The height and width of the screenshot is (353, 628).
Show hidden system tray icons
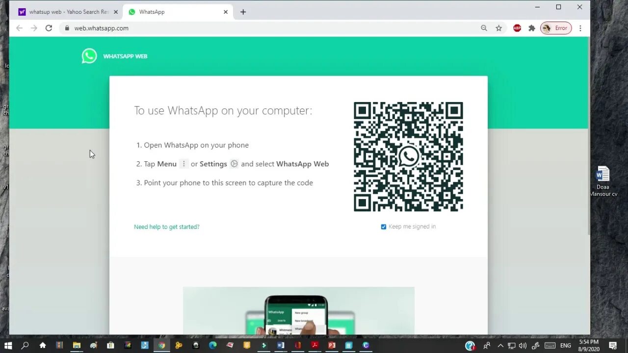click(500, 346)
